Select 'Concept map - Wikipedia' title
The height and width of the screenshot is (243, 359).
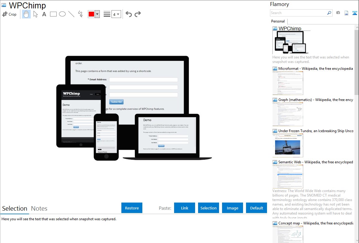(316, 223)
